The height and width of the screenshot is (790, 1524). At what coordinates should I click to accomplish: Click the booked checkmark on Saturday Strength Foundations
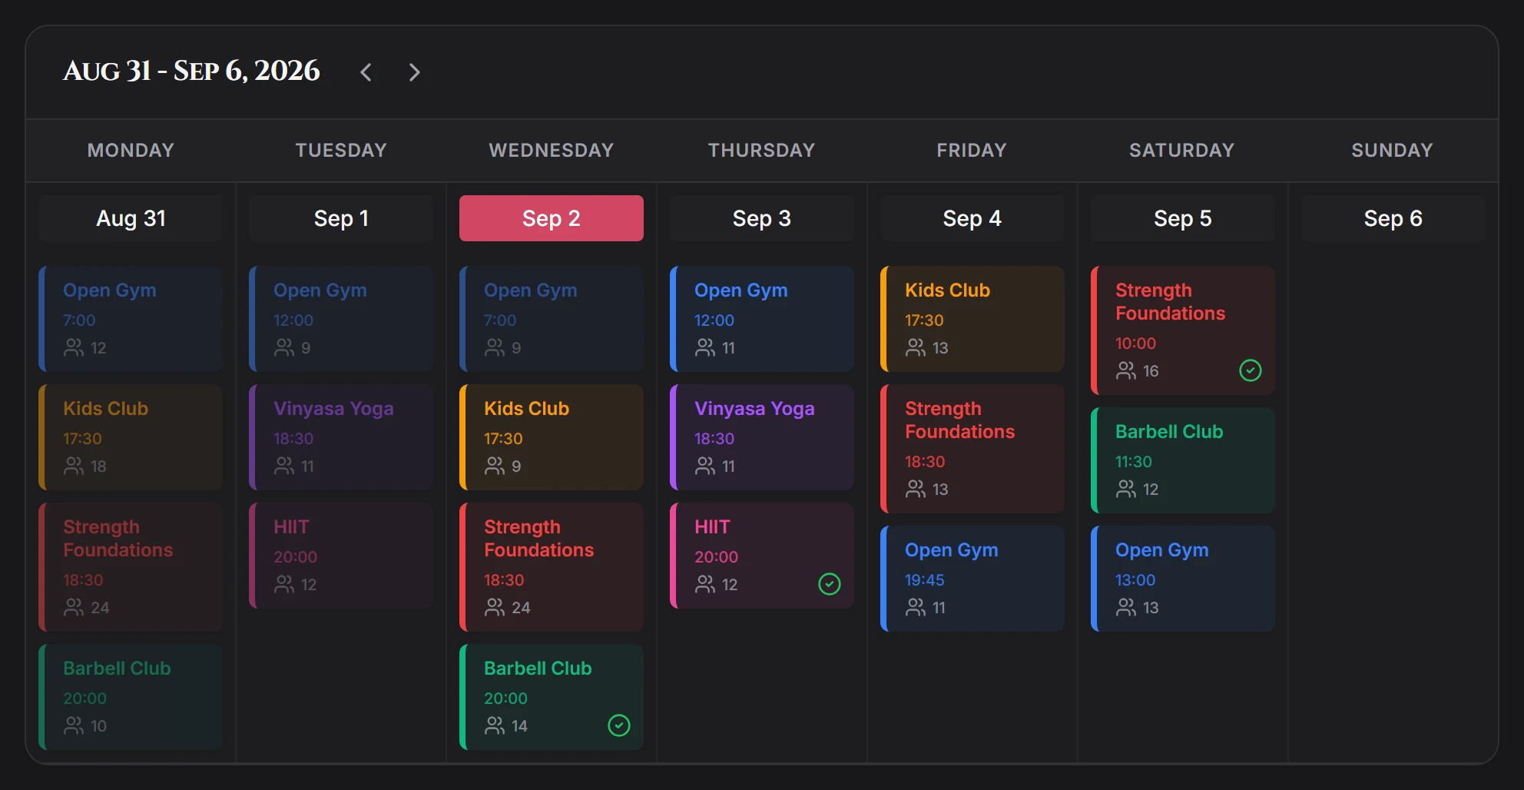[x=1251, y=370]
